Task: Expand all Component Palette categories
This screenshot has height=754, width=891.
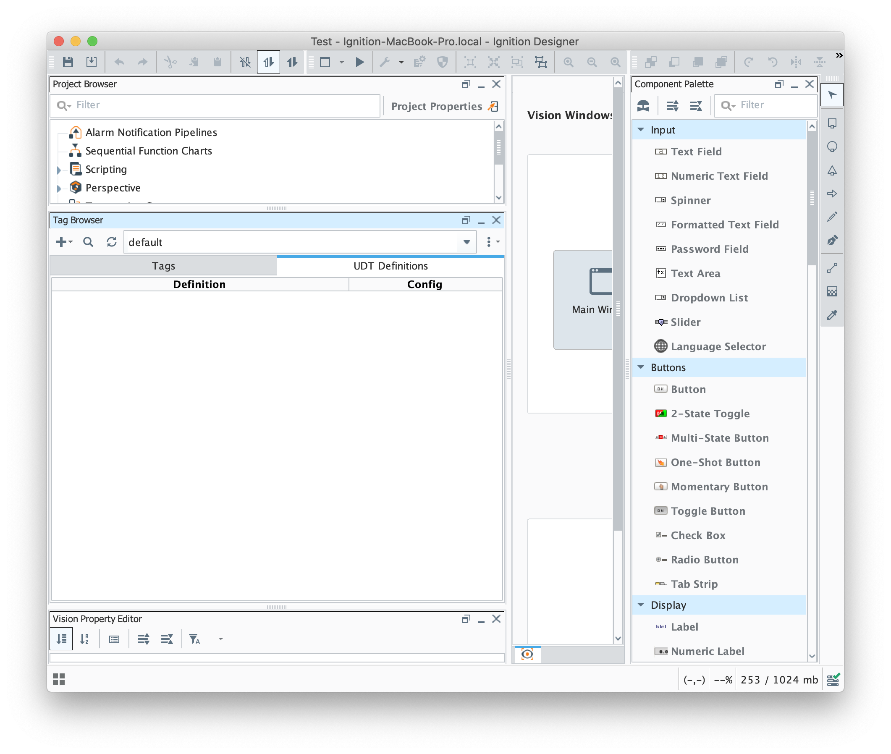Action: [x=672, y=105]
